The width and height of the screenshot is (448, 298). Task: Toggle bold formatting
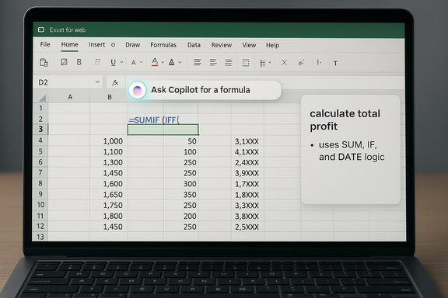tap(79, 62)
